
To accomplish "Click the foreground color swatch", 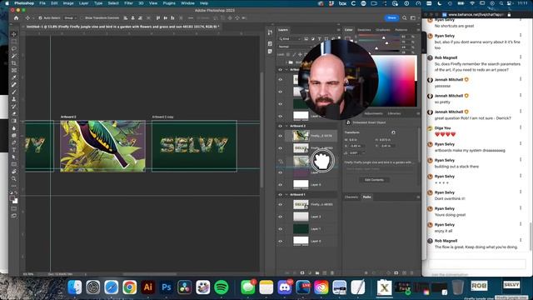I will pyautogui.click(x=12, y=198).
